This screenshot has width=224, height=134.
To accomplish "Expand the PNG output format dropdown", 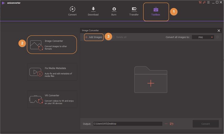I will tap(203, 37).
